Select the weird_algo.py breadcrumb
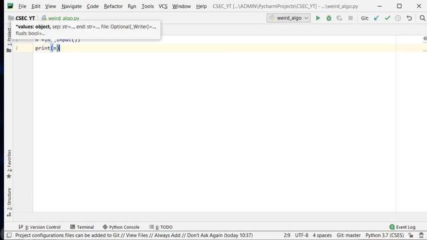This screenshot has width=427, height=240. click(61, 18)
